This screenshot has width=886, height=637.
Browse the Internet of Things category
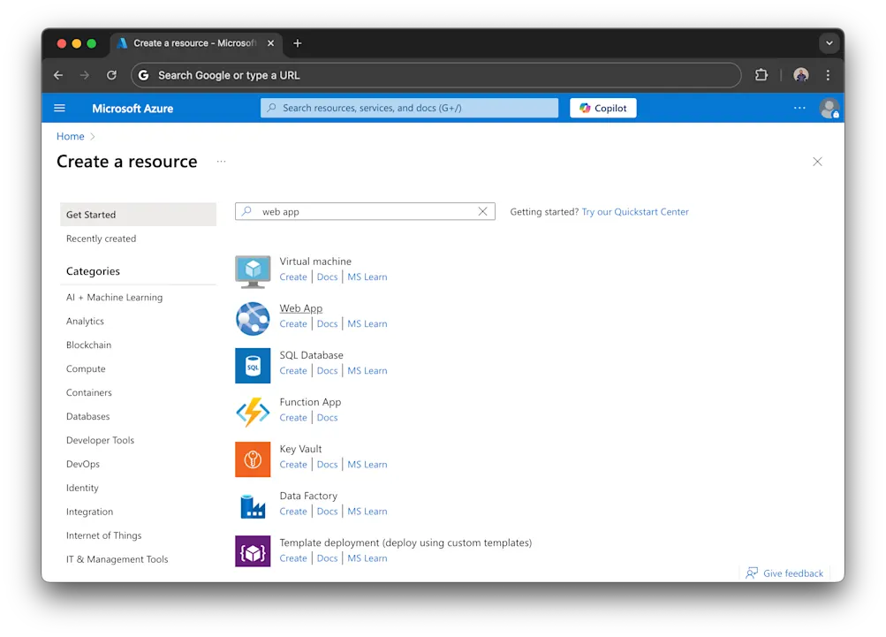tap(103, 535)
